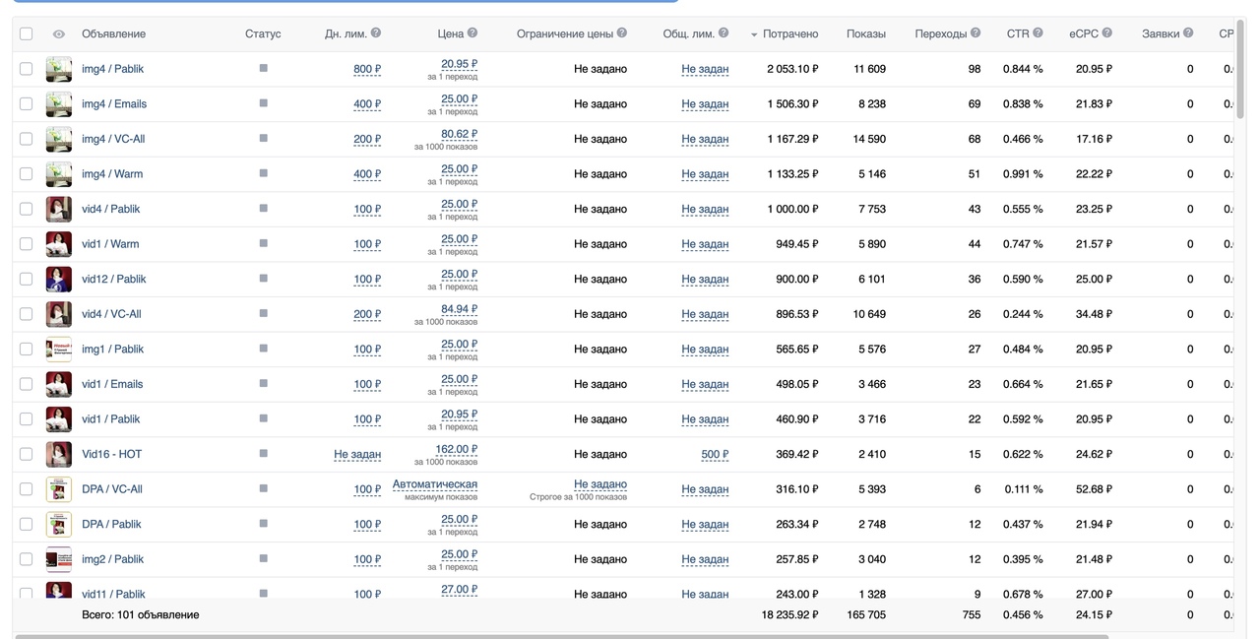
Task: Open ad link vid4 / Pablik
Action: tap(111, 209)
